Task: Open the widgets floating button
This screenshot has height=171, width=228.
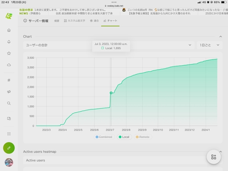Action: point(213,157)
